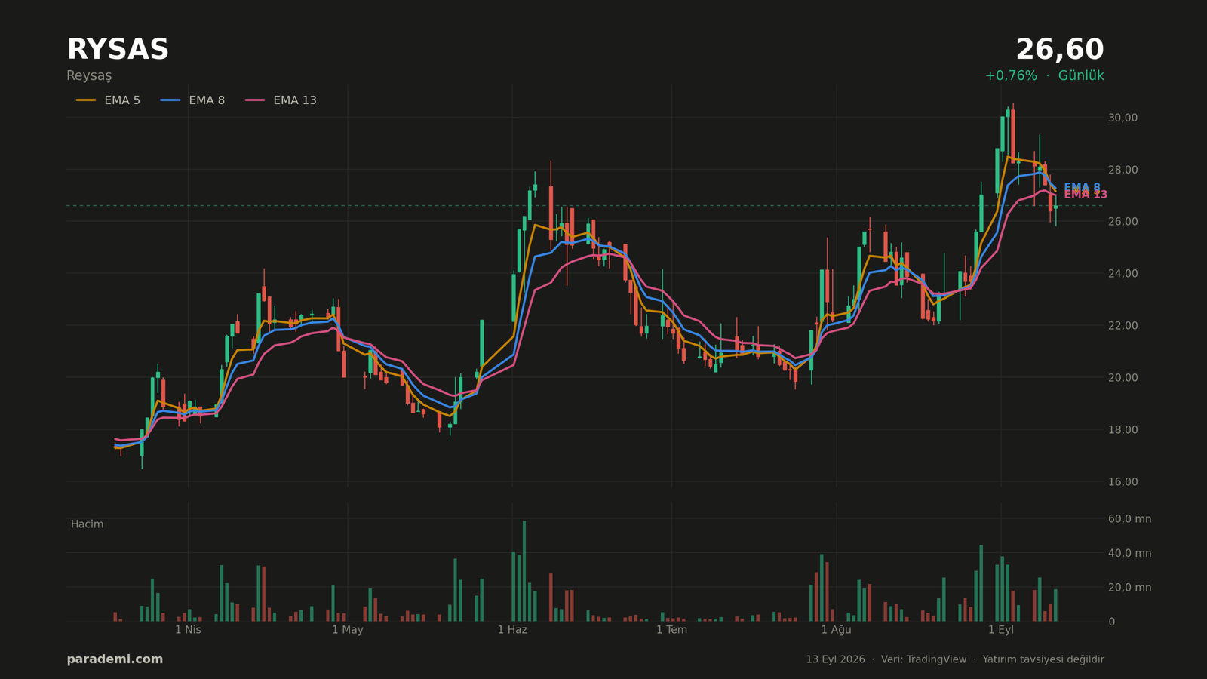Click the +0,76% daily change
Viewport: 1207px width, 679px height.
(x=1011, y=76)
